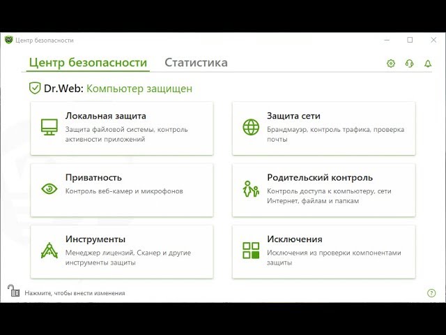Screen dimensions: 446x335
Task: Switch to the Центр безопасности tab
Action: [x=88, y=63]
